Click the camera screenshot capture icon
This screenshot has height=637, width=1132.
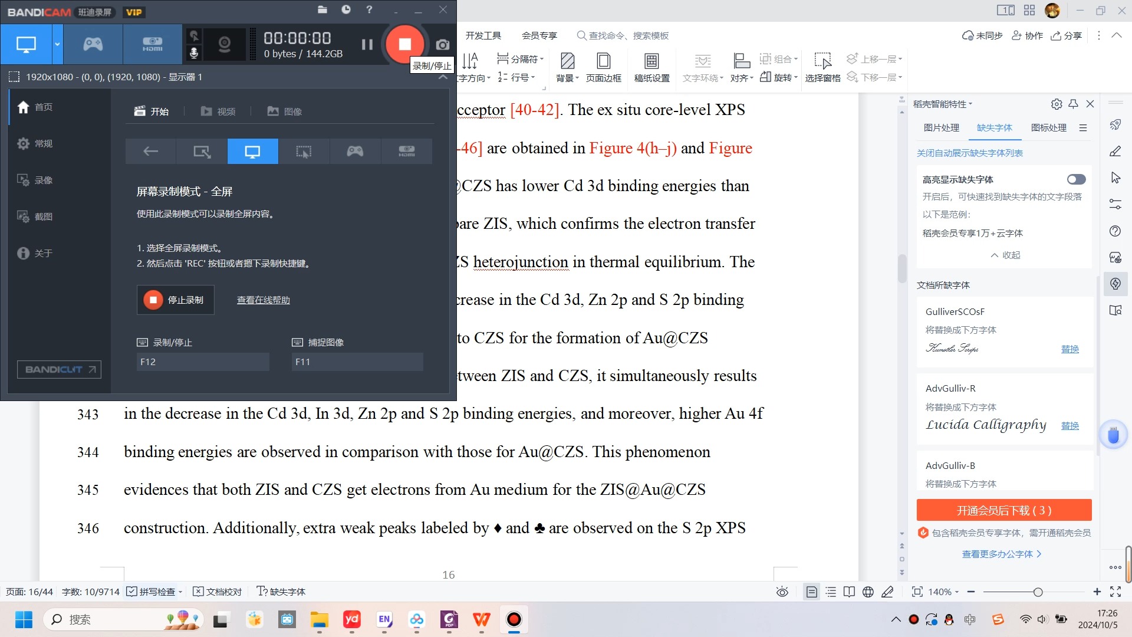442,45
